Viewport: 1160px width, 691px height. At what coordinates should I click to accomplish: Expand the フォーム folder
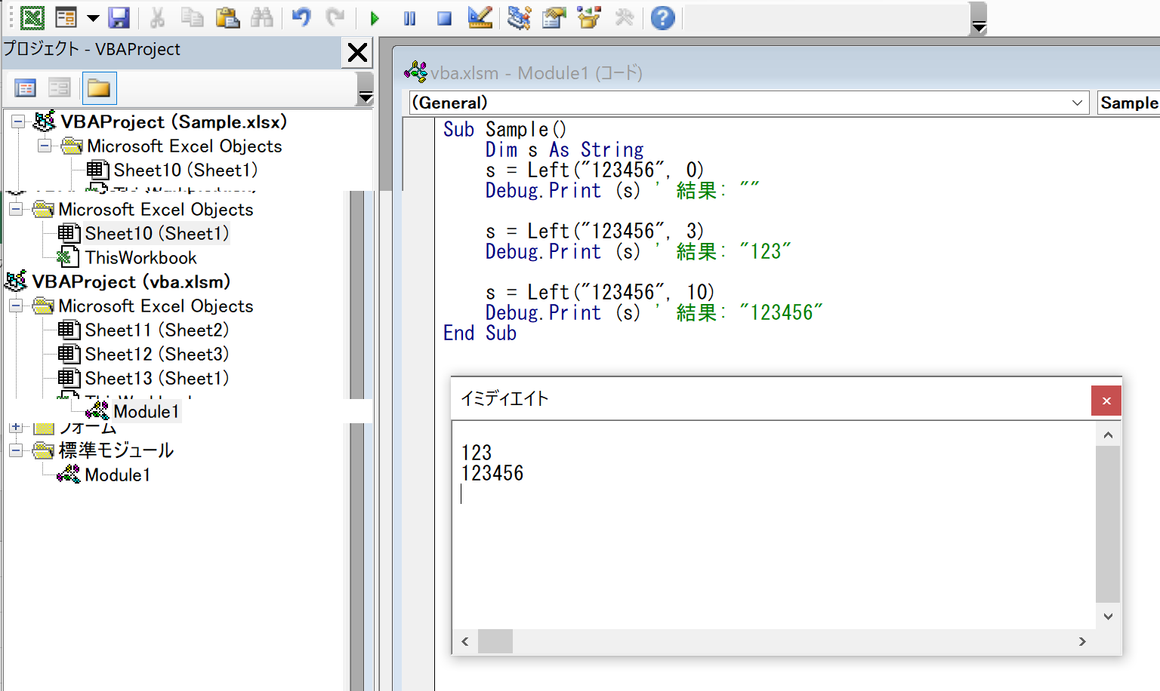16,427
